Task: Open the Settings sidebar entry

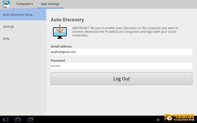Action: click(x=23, y=27)
